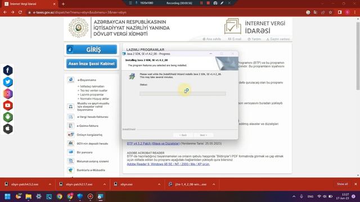Stop the screen recording
Viewport: 360px width, 202px height.
(208, 3)
